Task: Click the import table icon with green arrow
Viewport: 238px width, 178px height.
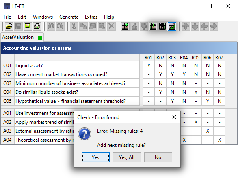Action: click(125, 26)
